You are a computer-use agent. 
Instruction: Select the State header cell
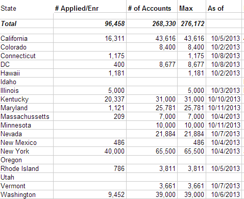click(x=27, y=8)
